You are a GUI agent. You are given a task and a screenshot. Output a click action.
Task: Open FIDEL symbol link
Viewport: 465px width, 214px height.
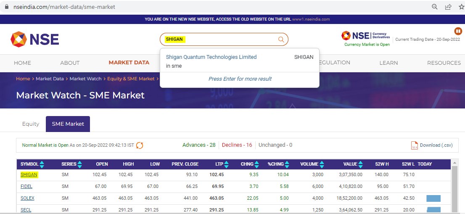tap(26, 186)
